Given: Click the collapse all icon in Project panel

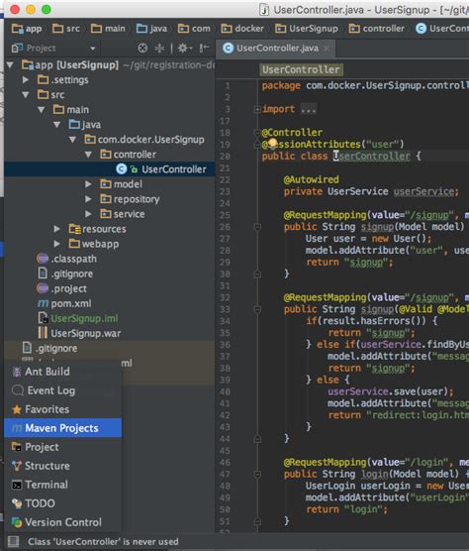Looking at the screenshot, I should click(x=159, y=49).
